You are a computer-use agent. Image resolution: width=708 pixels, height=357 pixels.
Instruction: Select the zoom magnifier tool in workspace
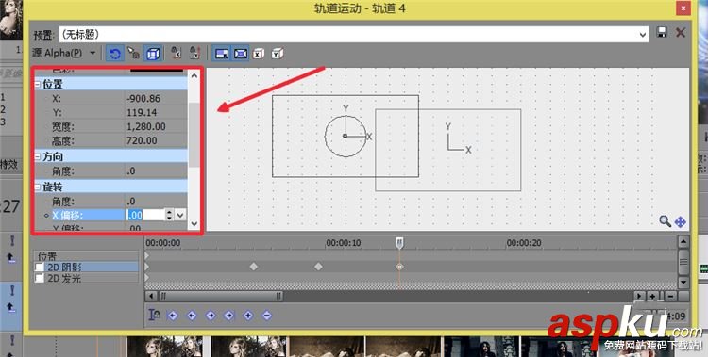tap(665, 221)
